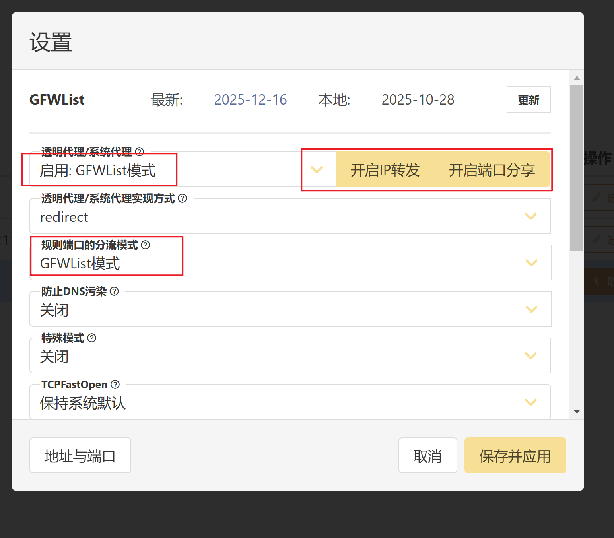Screen dimensions: 614x538
Task: Click 更新 button to update GFWList
Action: [x=528, y=100]
